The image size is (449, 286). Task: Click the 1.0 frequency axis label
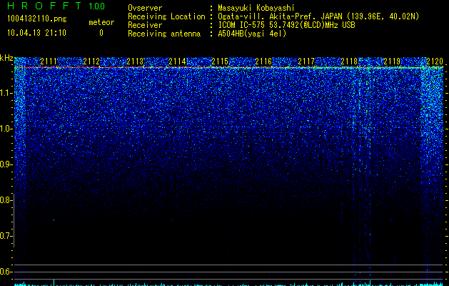6,129
